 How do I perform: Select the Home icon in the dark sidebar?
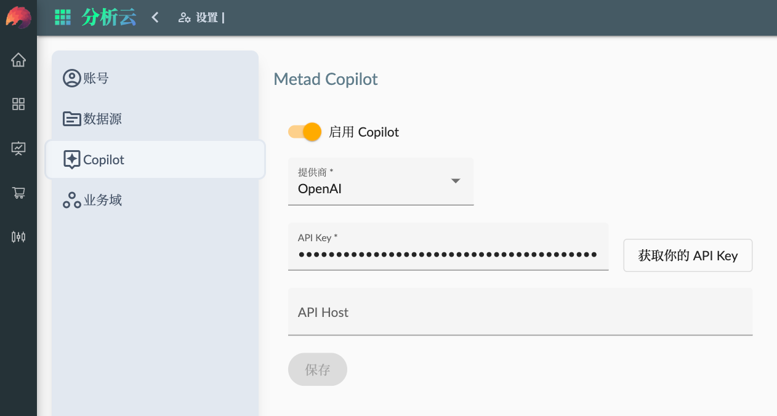[x=18, y=60]
